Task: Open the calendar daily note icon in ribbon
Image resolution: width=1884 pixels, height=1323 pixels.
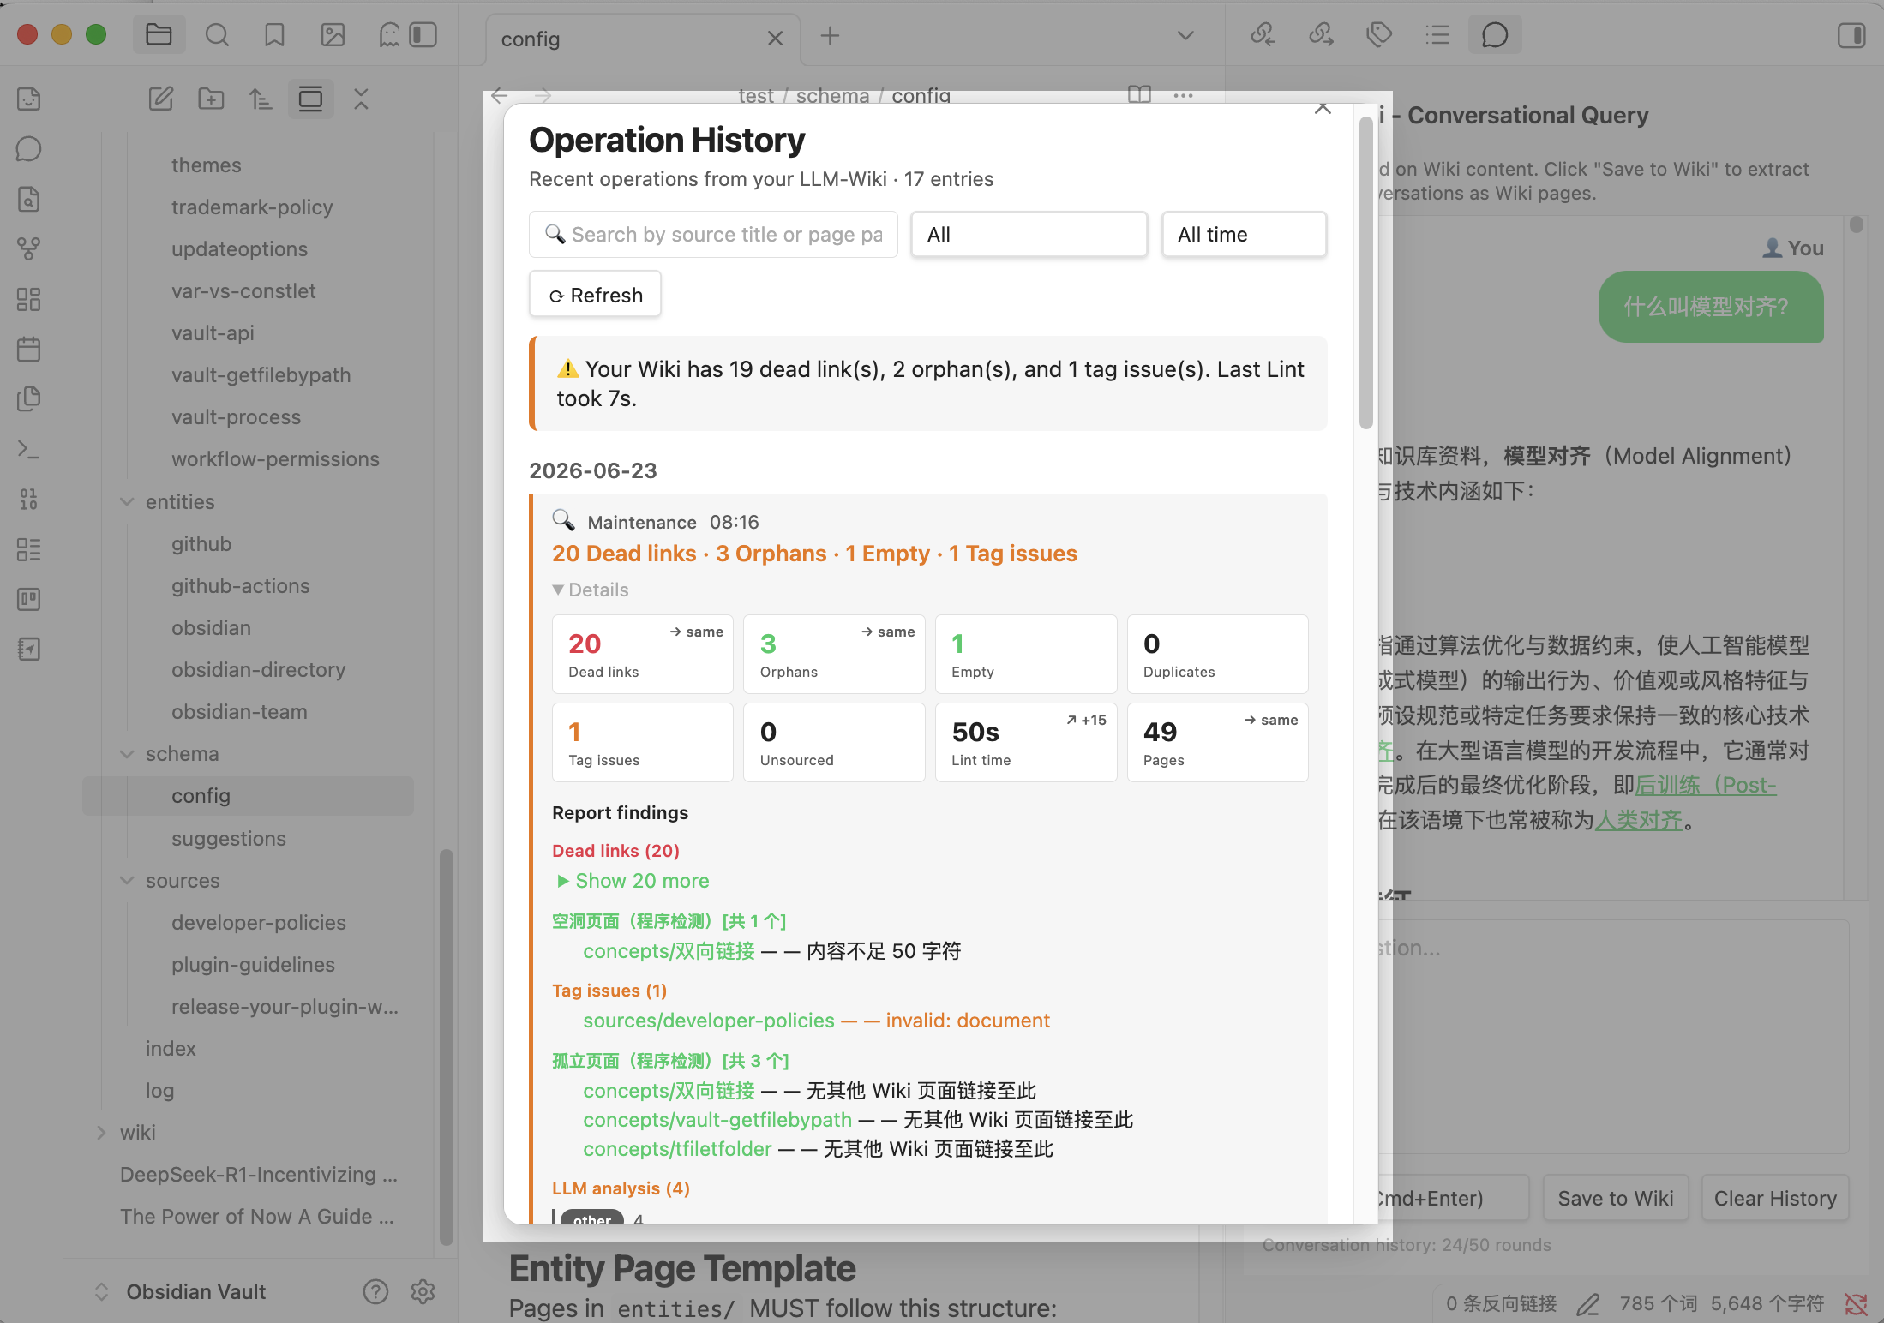Action: click(28, 349)
